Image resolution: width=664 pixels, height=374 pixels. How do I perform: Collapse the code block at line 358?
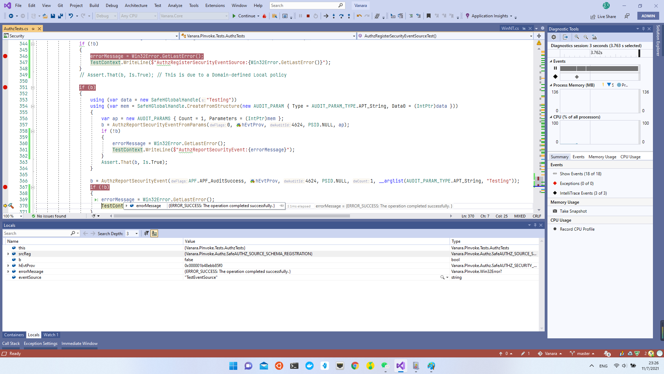click(33, 131)
